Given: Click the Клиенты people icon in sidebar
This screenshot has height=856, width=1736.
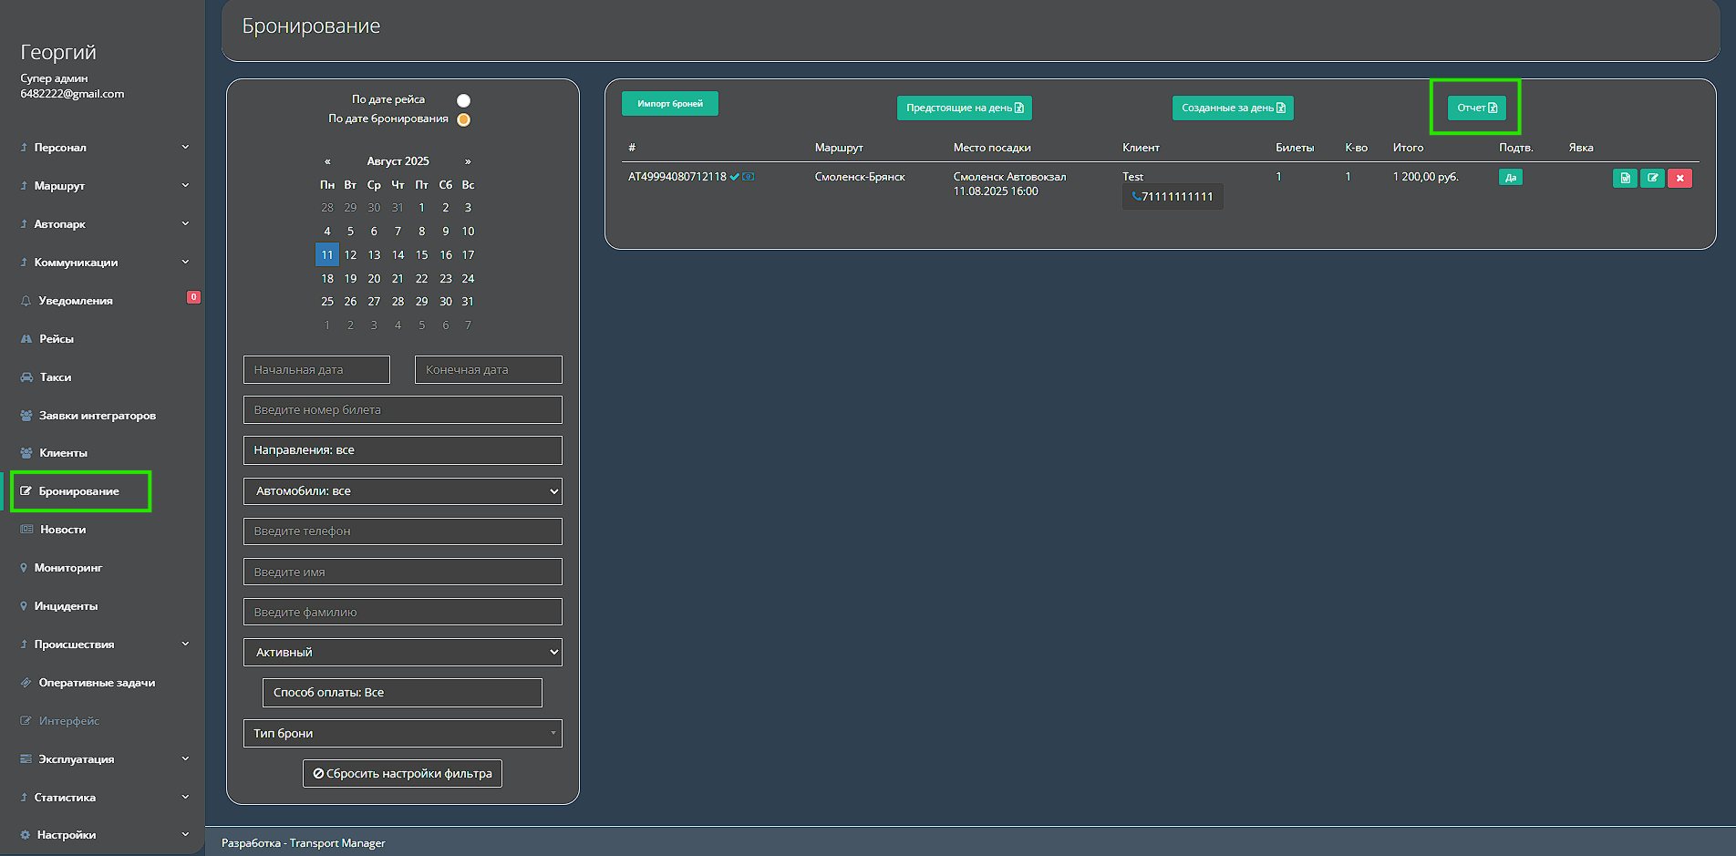Looking at the screenshot, I should click(26, 453).
